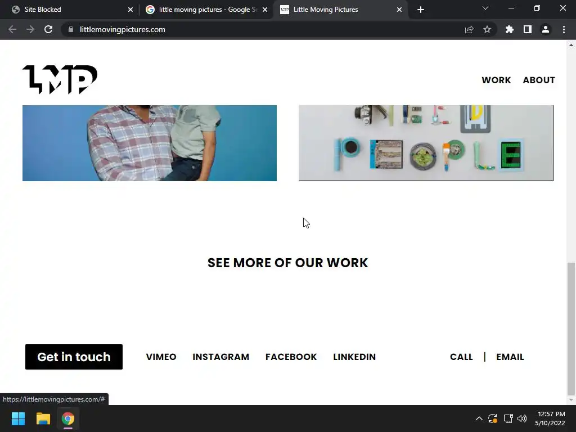Image resolution: width=576 pixels, height=432 pixels.
Task: Share this page using the share icon
Action: pyautogui.click(x=469, y=29)
